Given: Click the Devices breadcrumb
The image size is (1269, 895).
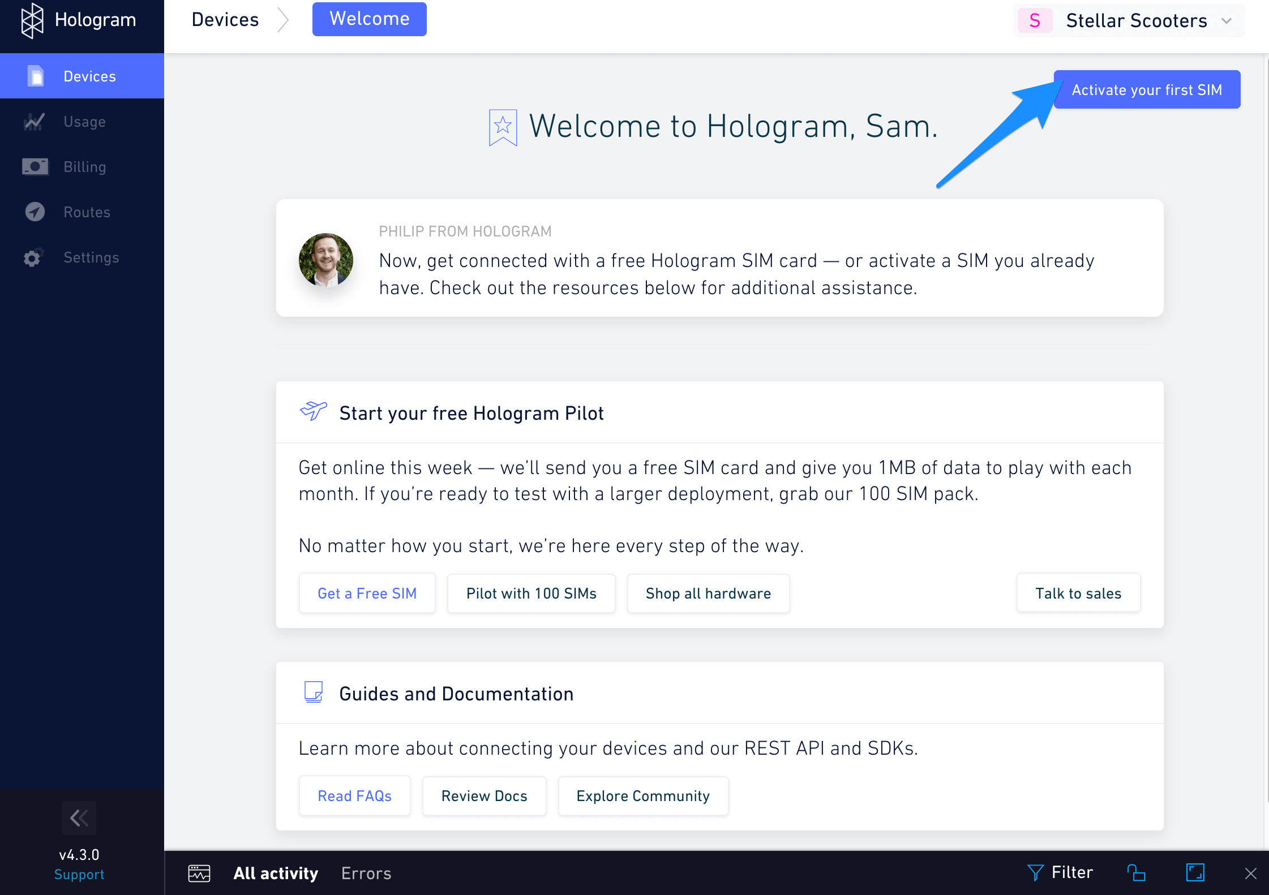Looking at the screenshot, I should click(225, 19).
